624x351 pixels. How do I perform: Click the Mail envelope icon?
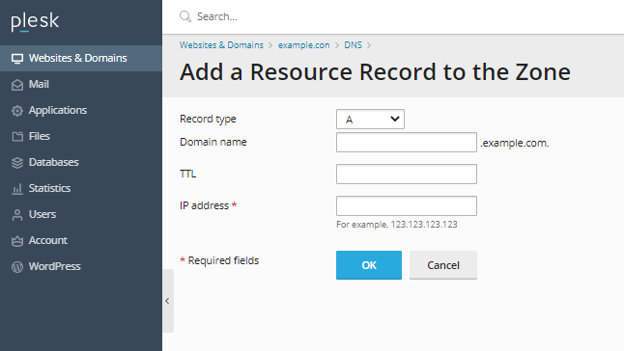(x=17, y=85)
